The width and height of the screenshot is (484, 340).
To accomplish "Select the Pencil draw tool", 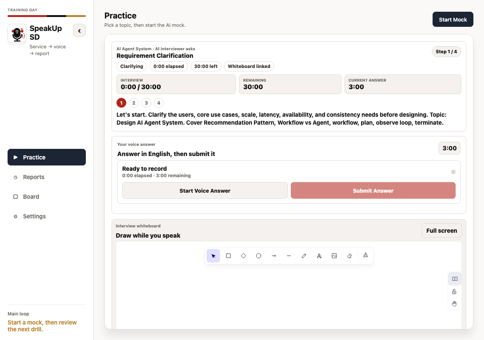I will tap(304, 256).
